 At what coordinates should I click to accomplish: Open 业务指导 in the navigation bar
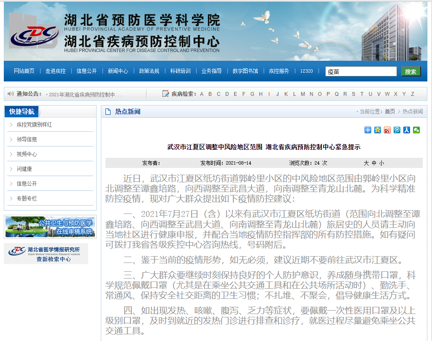click(x=212, y=71)
